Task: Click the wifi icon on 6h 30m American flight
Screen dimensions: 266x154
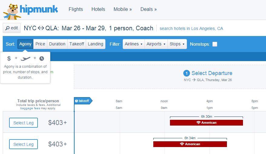Action: click(198, 123)
